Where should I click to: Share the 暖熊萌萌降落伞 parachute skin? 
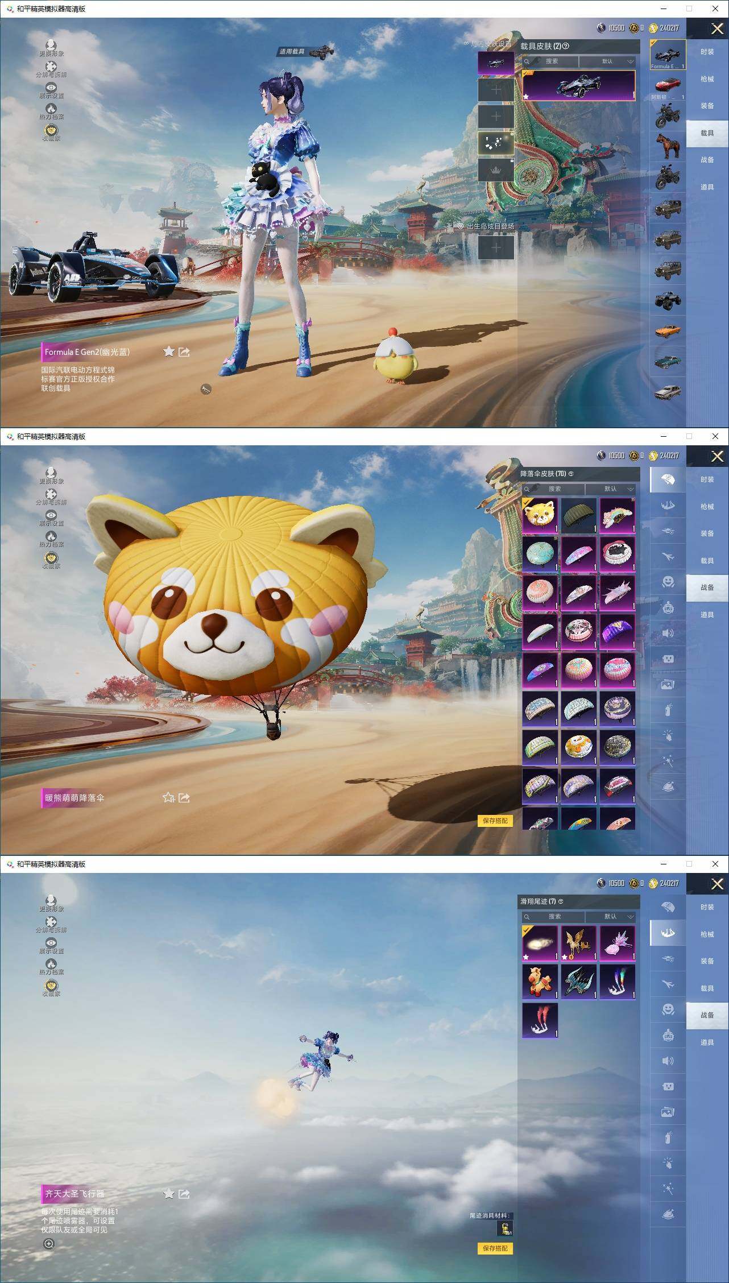[184, 798]
